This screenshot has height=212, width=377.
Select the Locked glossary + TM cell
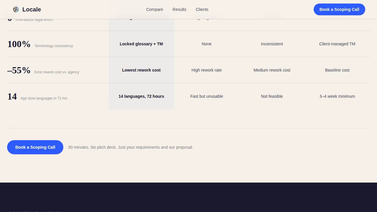click(x=141, y=44)
